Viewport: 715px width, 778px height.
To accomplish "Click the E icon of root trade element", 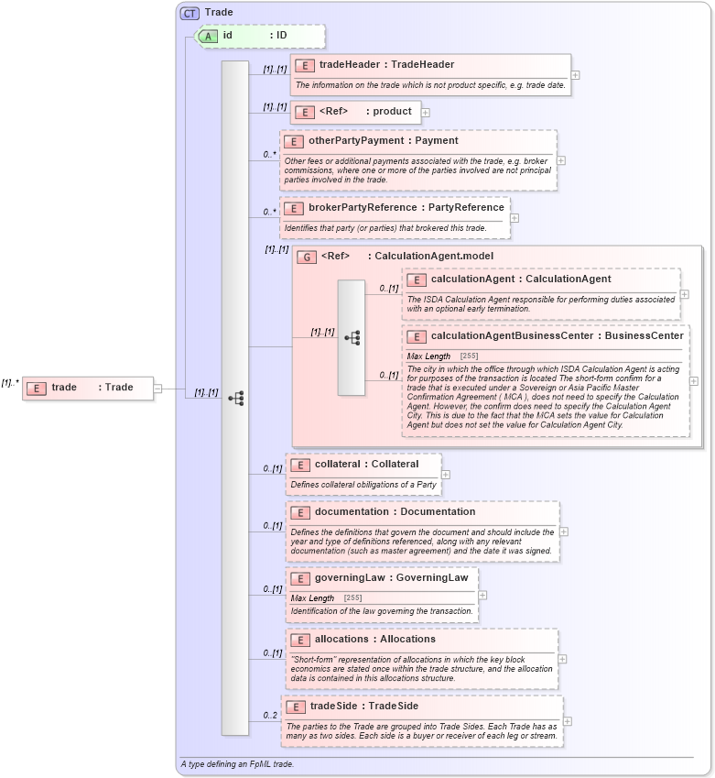I will pyautogui.click(x=37, y=389).
